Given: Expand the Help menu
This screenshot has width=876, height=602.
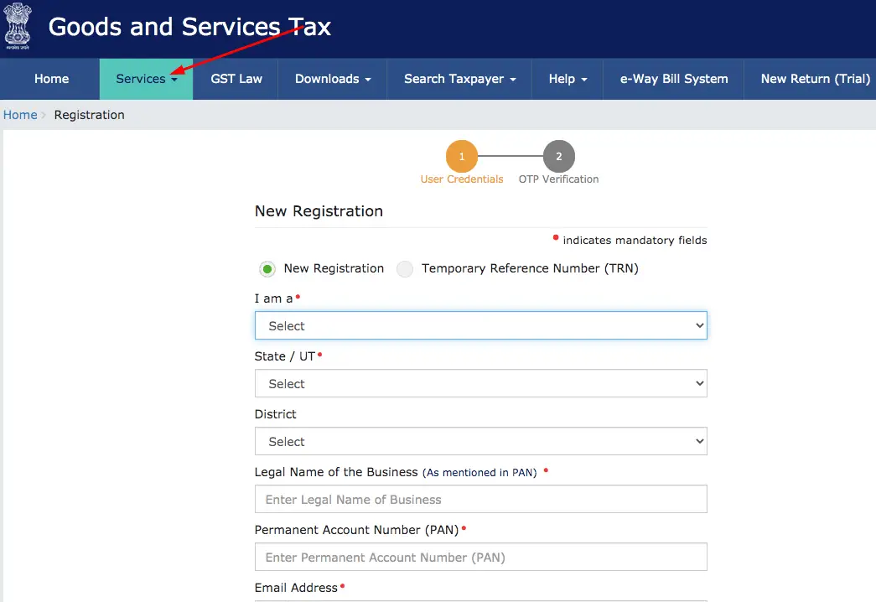Looking at the screenshot, I should coord(568,79).
